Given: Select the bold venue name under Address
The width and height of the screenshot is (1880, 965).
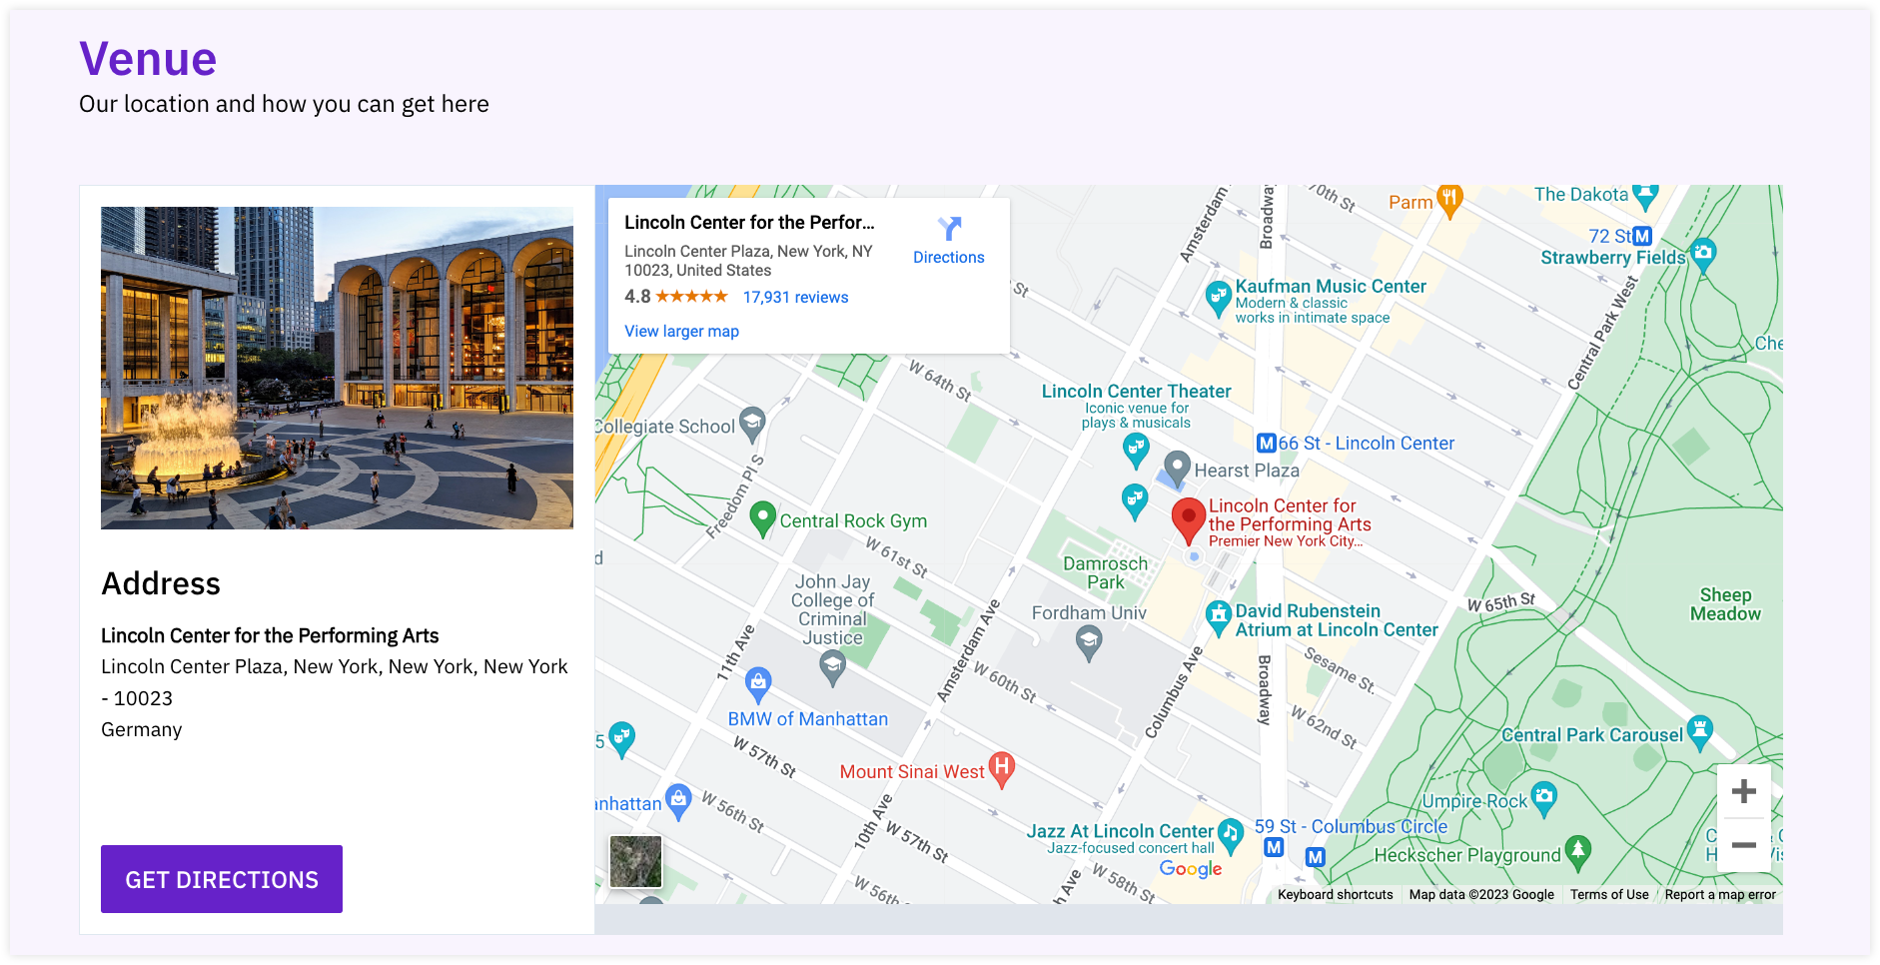Looking at the screenshot, I should point(270,635).
